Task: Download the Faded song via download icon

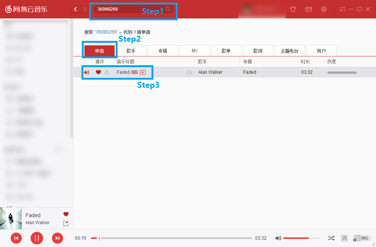Action: click(107, 72)
